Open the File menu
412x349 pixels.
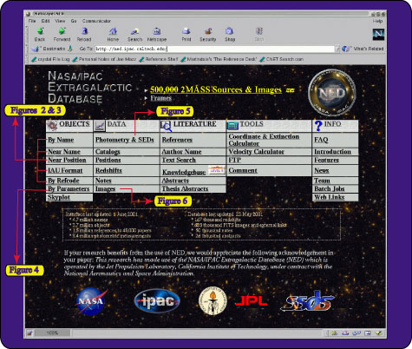(x=32, y=21)
